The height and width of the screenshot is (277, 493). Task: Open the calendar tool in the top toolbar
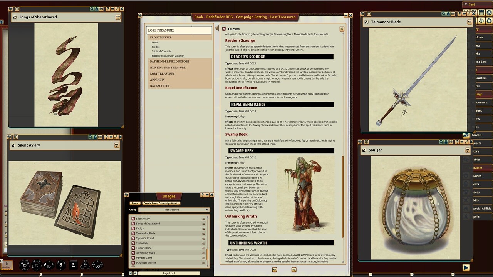[x=481, y=13]
